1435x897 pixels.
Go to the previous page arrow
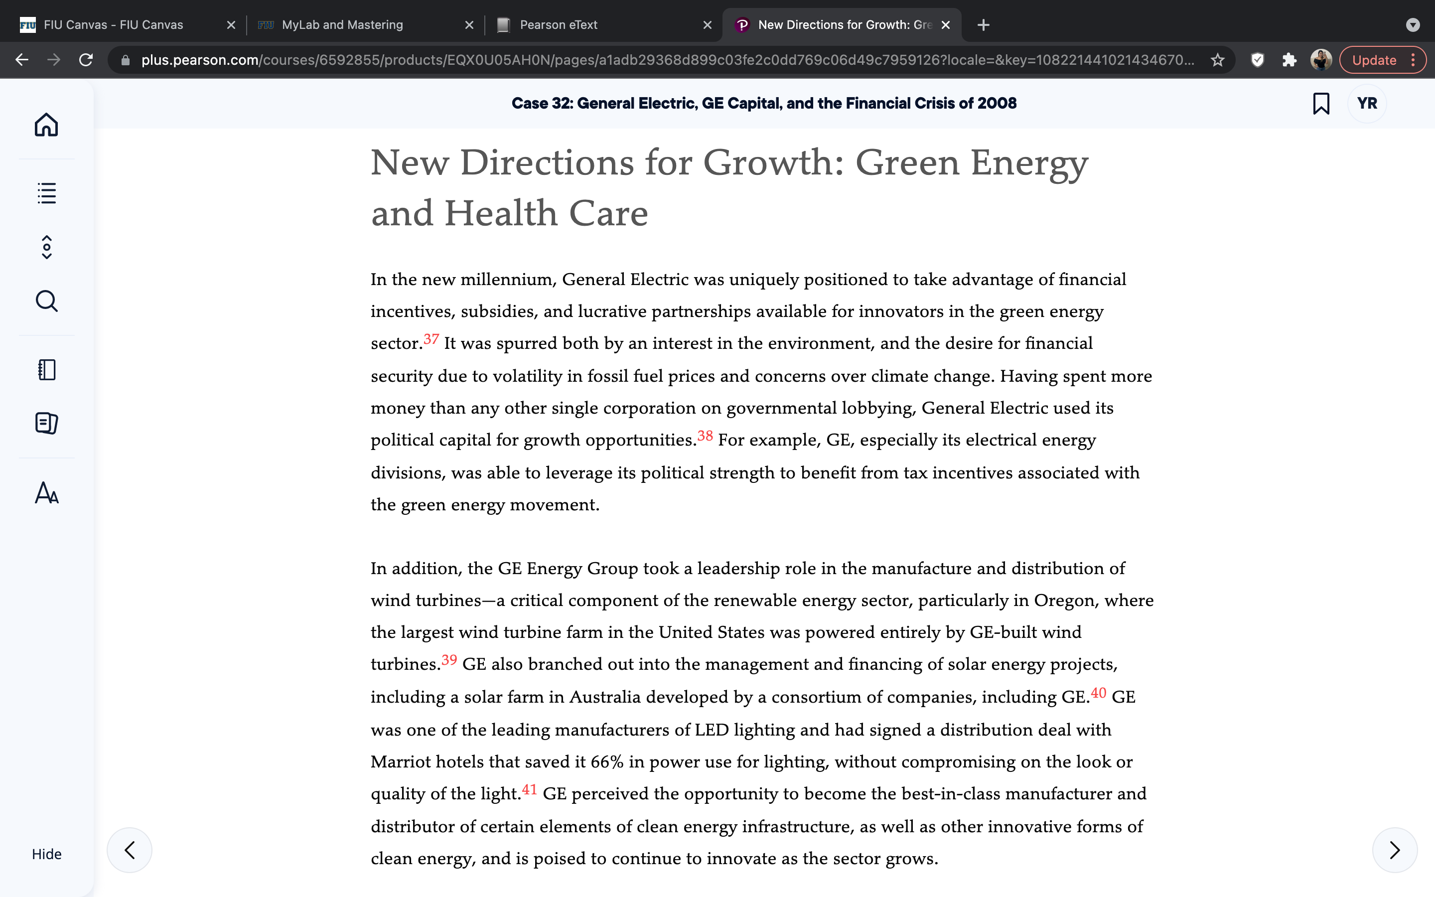[x=129, y=850]
